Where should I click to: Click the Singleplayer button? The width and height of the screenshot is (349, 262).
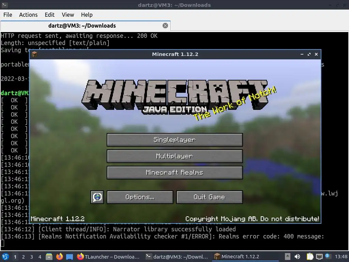[175, 140]
